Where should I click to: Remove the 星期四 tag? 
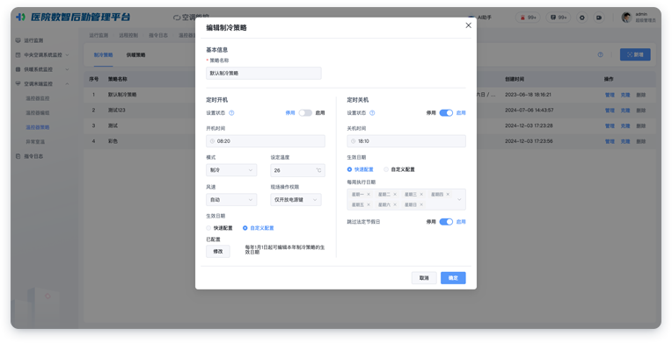tap(448, 194)
